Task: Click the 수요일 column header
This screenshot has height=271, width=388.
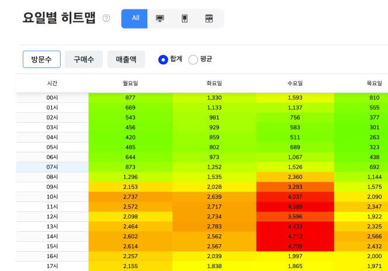Action: coord(295,84)
